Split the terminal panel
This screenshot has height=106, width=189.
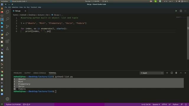pos(172,73)
